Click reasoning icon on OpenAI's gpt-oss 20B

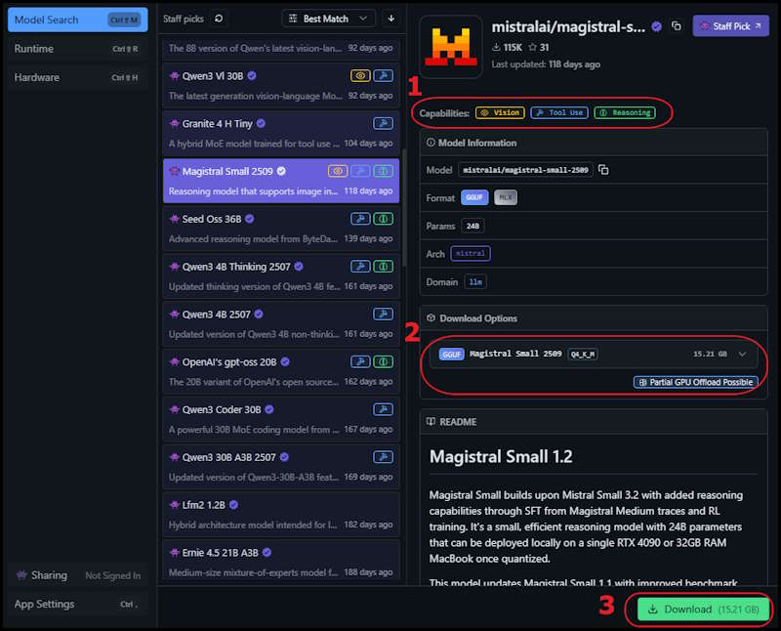pyautogui.click(x=383, y=361)
